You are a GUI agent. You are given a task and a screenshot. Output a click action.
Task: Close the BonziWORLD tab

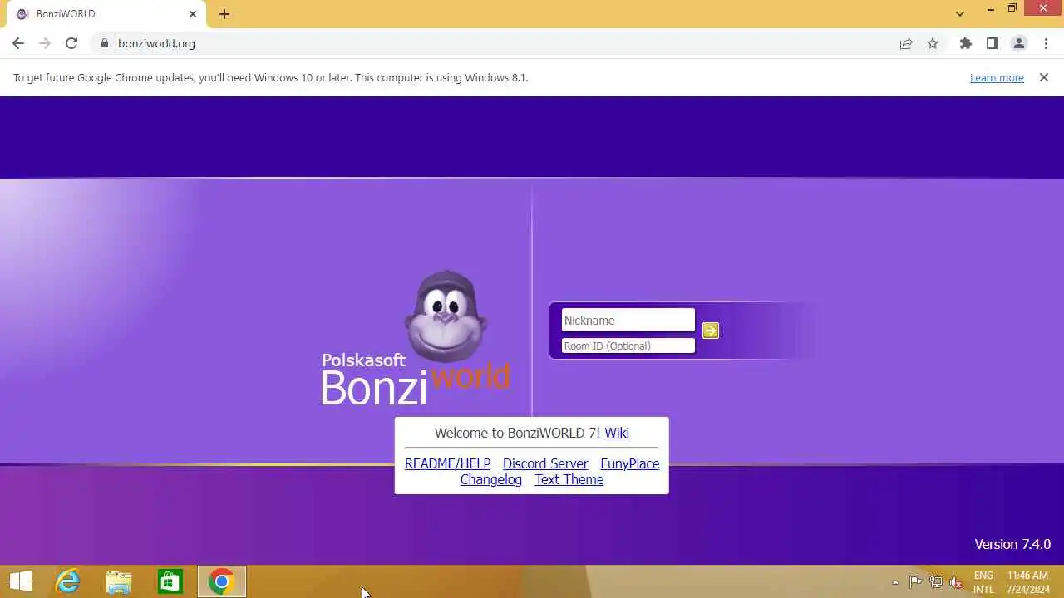coord(193,14)
